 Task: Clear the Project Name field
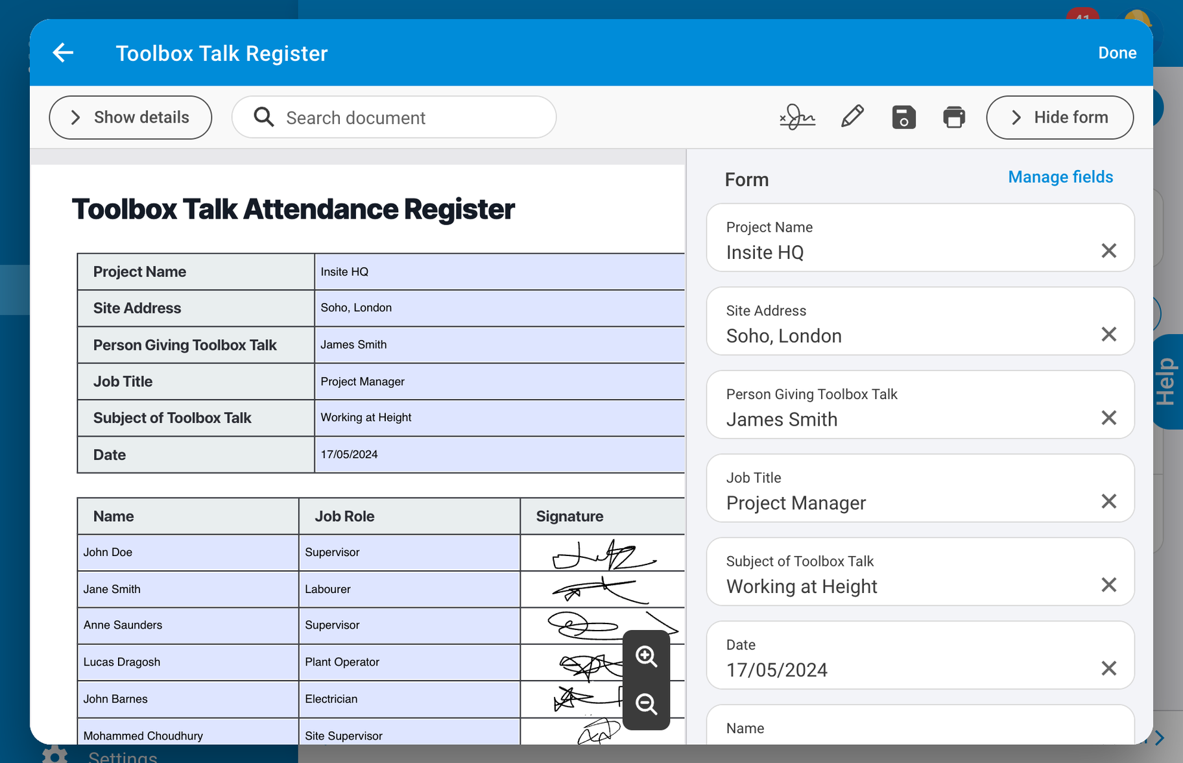click(1108, 251)
